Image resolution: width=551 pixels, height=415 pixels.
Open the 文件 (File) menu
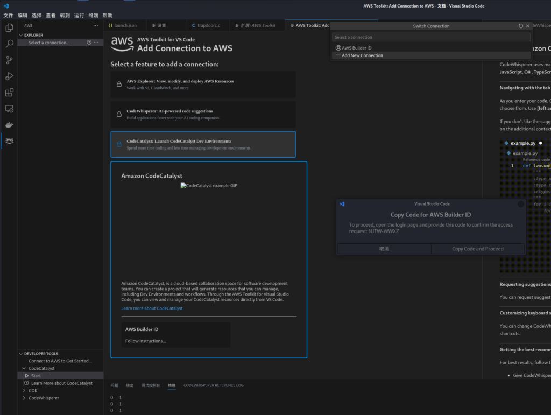click(x=9, y=16)
